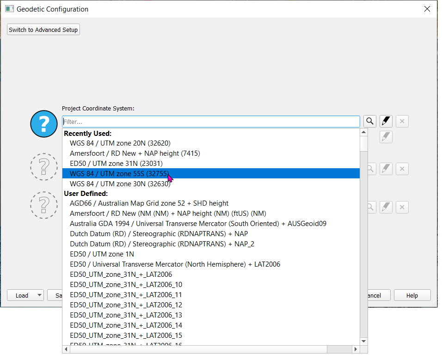
Task: Click the list's horizontal scroll right arrow
Action: coord(355,349)
